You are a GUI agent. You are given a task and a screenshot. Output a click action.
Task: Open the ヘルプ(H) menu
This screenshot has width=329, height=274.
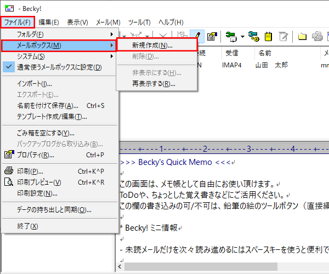tap(171, 22)
